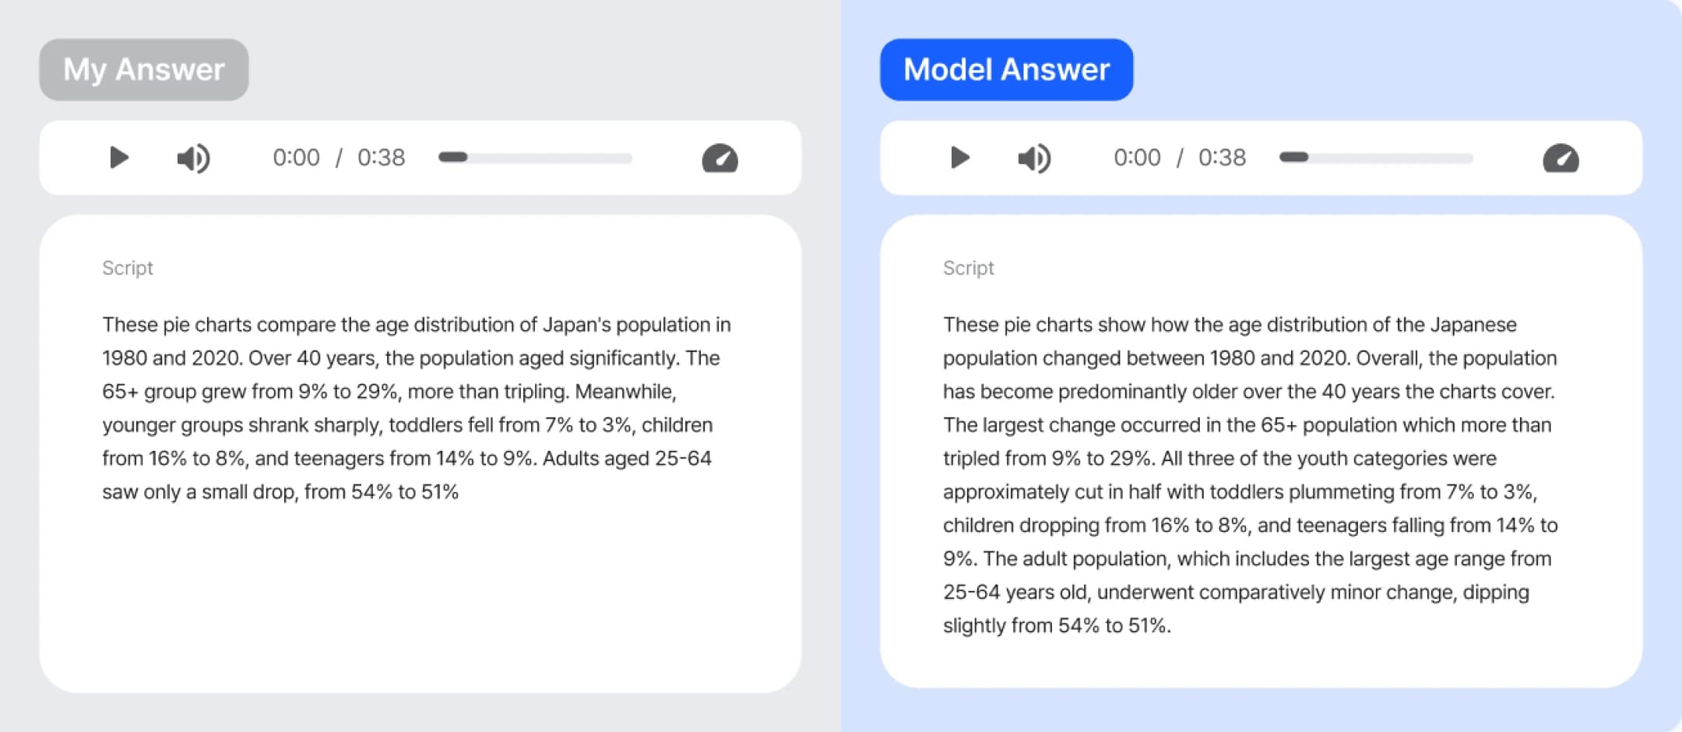Click the Model Answer audio player bar
The image size is (1682, 732).
(1261, 158)
